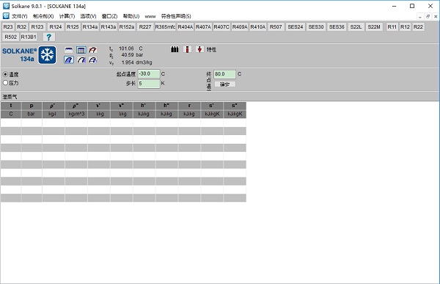Choose refrigerant R11

(392, 27)
